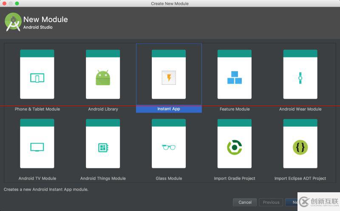Choose the Android Wear Module watch icon
340x211 pixels.
pos(300,78)
